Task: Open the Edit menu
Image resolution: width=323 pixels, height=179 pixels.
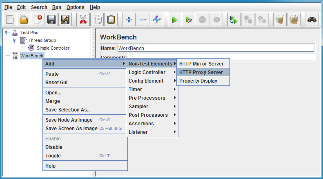Action: [x=21, y=7]
